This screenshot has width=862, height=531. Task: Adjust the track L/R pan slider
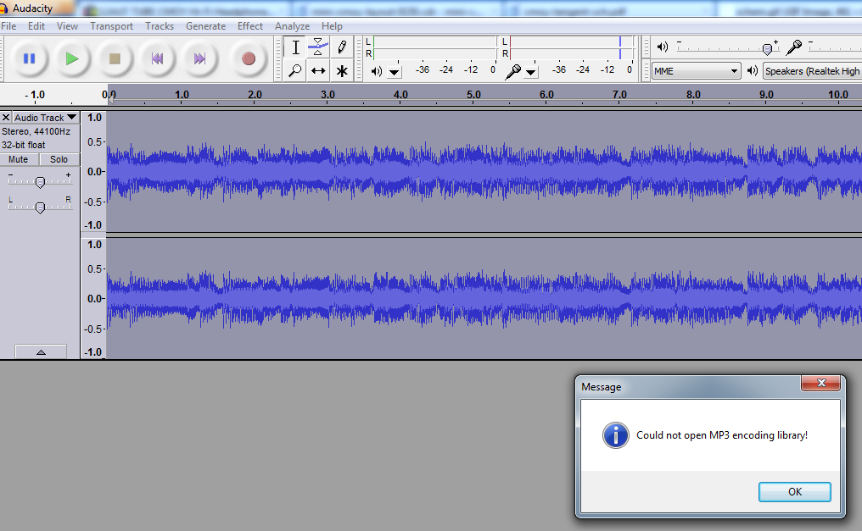click(x=40, y=207)
